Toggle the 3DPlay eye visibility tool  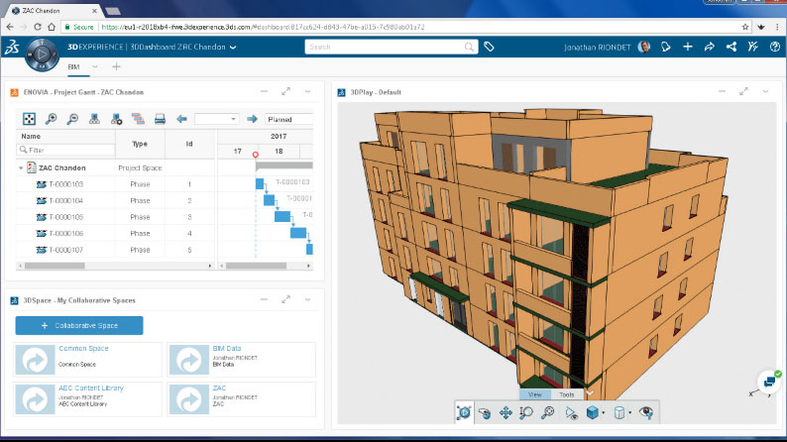[646, 413]
